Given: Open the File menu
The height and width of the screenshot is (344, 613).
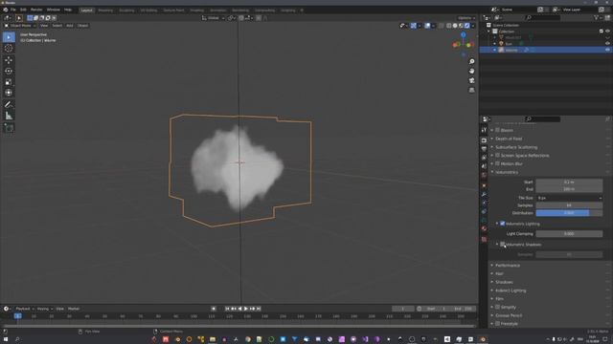Looking at the screenshot, I should [x=12, y=10].
